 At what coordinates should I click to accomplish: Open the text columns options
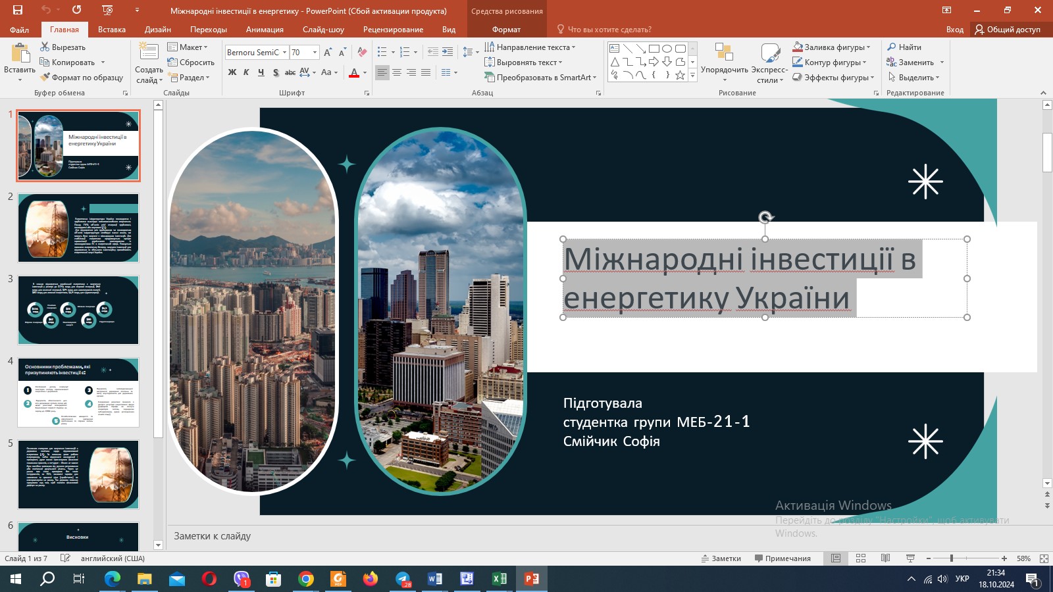pyautogui.click(x=449, y=72)
